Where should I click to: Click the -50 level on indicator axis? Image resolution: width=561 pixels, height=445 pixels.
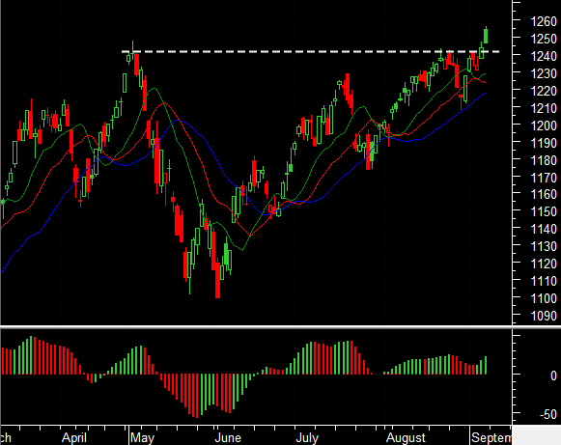tap(547, 415)
